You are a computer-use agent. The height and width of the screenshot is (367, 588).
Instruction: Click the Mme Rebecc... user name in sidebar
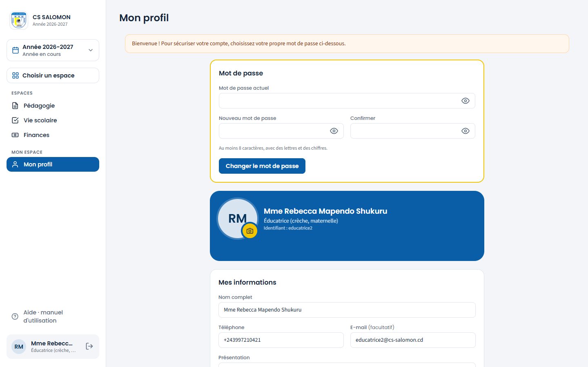52,343
